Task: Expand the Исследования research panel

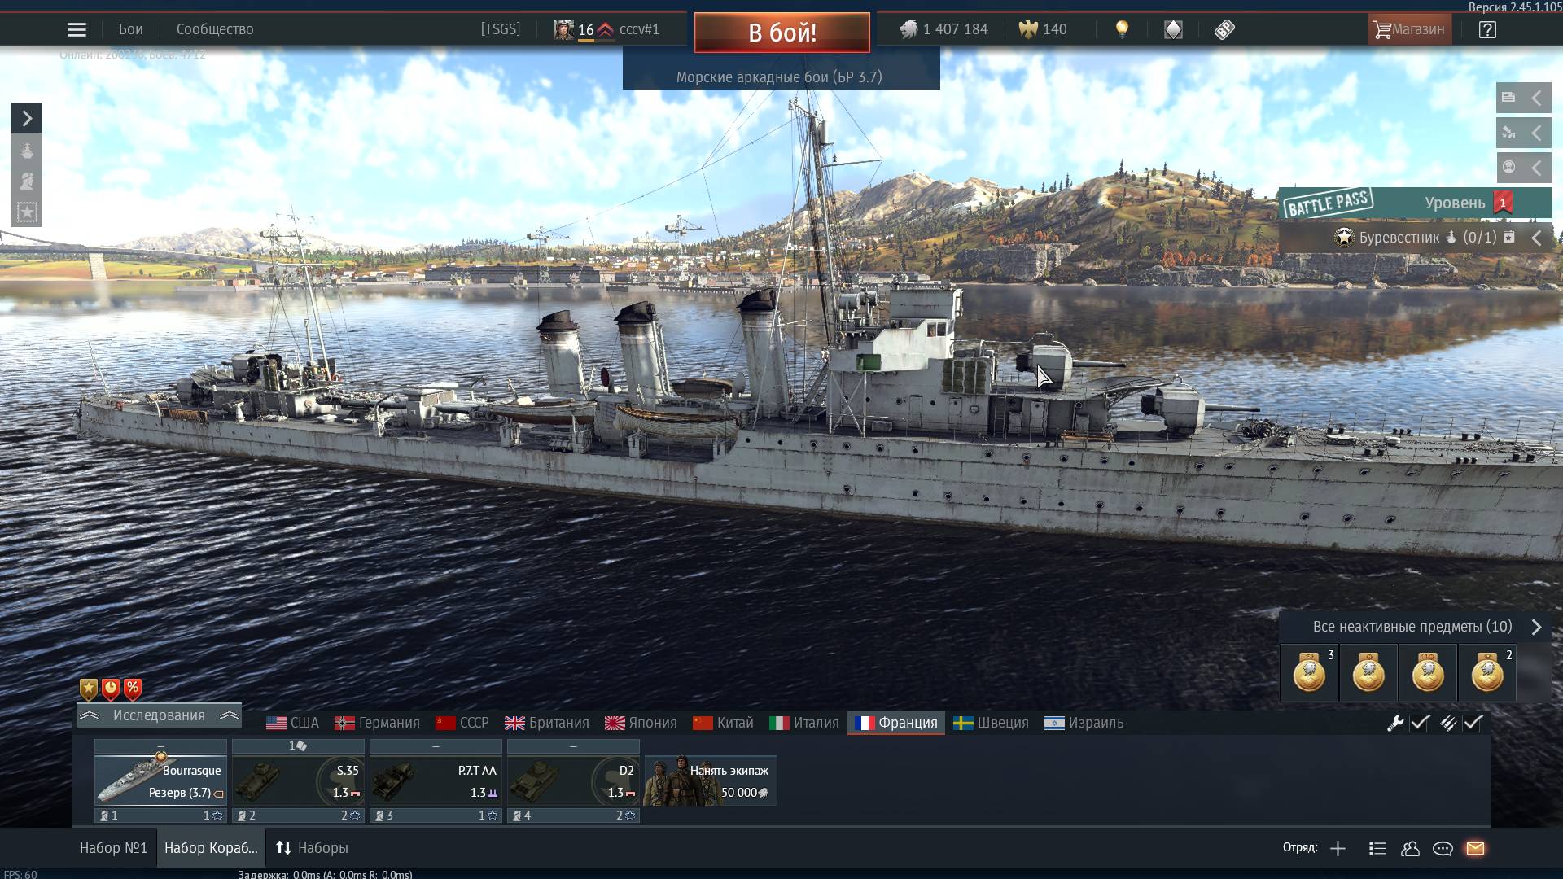Action: 160,715
